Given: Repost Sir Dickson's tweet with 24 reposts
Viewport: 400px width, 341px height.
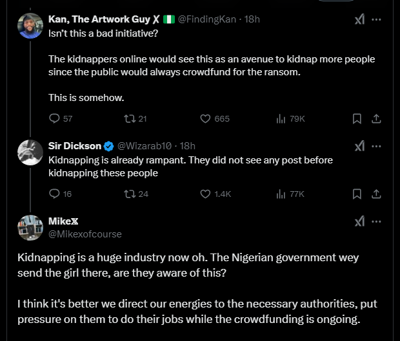Looking at the screenshot, I should coord(129,194).
